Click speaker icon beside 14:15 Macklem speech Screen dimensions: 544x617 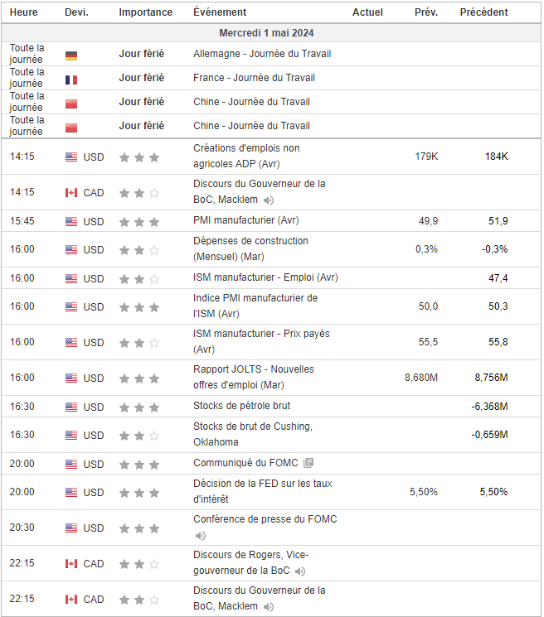pyautogui.click(x=268, y=200)
